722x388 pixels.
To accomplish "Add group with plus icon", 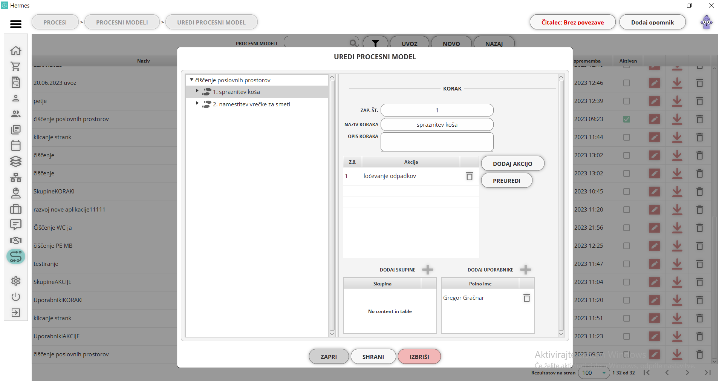I will 428,270.
